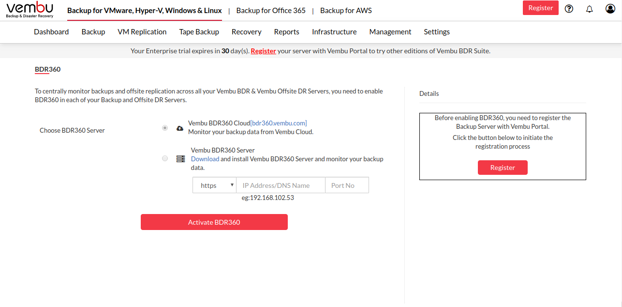Click Register button in the Details box
Viewport: 622px width, 307px height.
[x=503, y=168]
